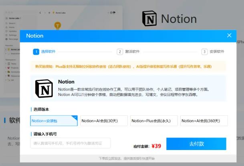Screen dimensions: 244x166
Task: Click the 选择版本 section heading
Action: [41, 109]
